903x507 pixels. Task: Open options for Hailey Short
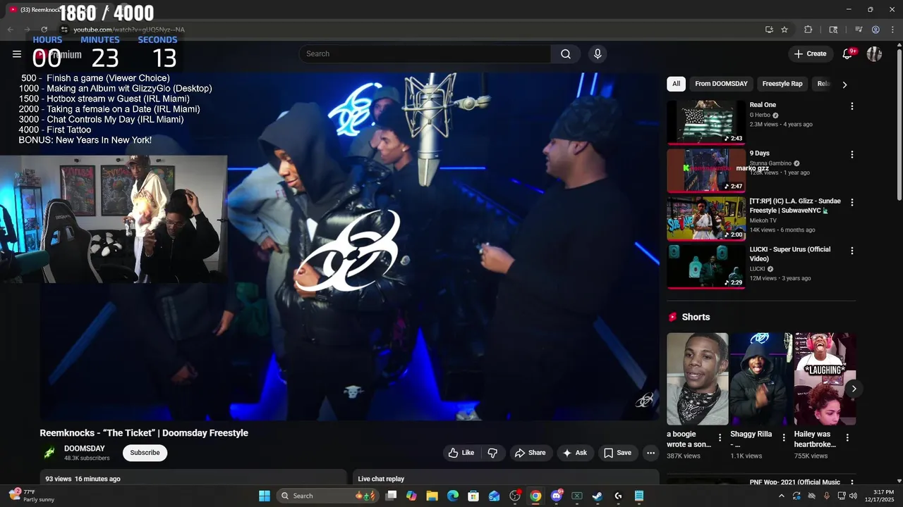(847, 437)
